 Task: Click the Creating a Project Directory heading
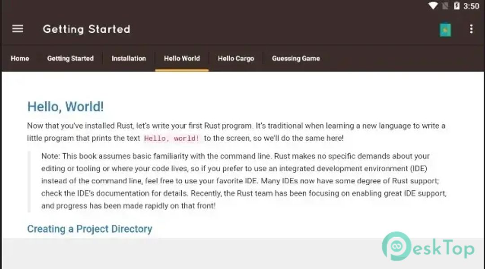(90, 229)
